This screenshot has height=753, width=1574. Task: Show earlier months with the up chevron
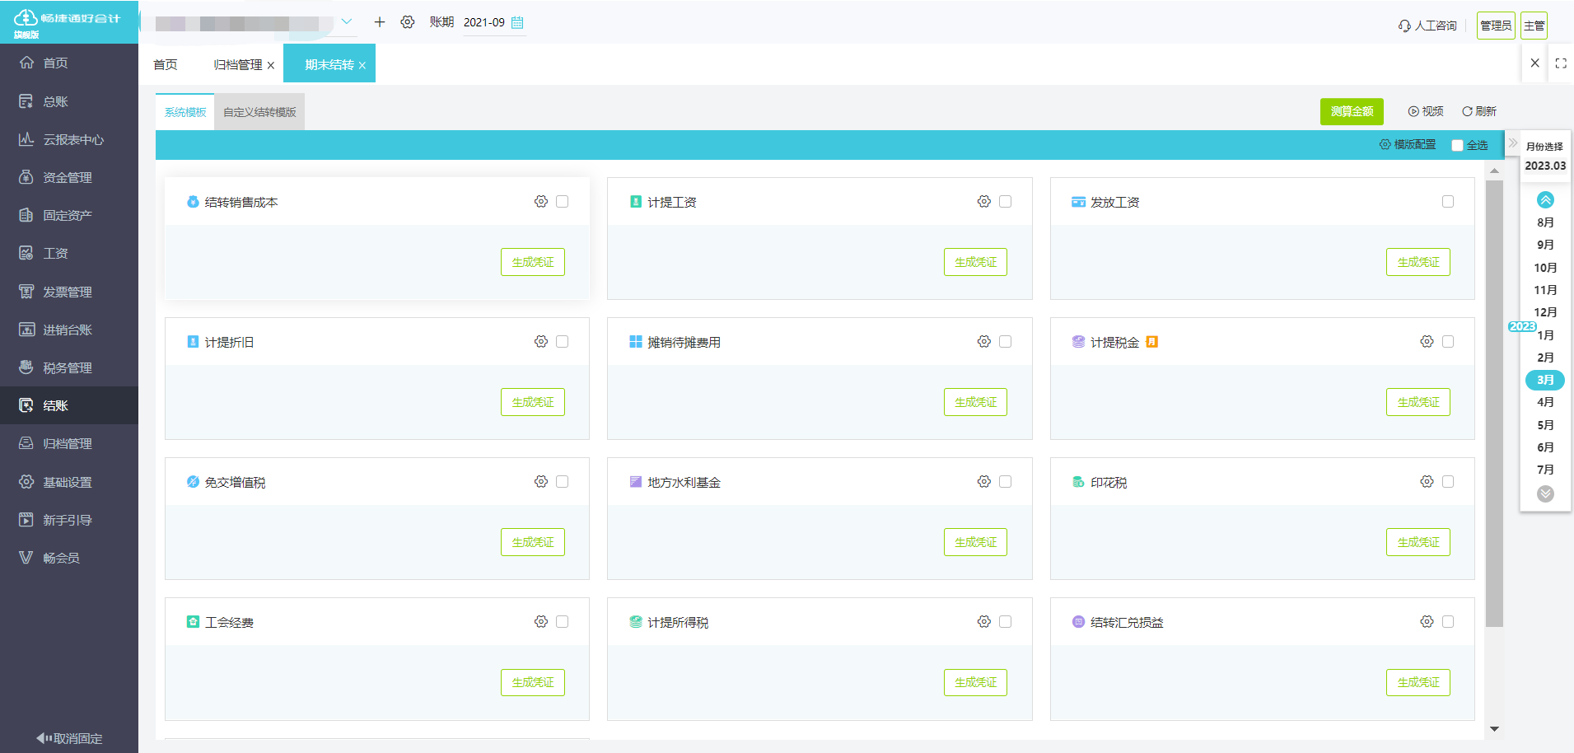(1545, 200)
